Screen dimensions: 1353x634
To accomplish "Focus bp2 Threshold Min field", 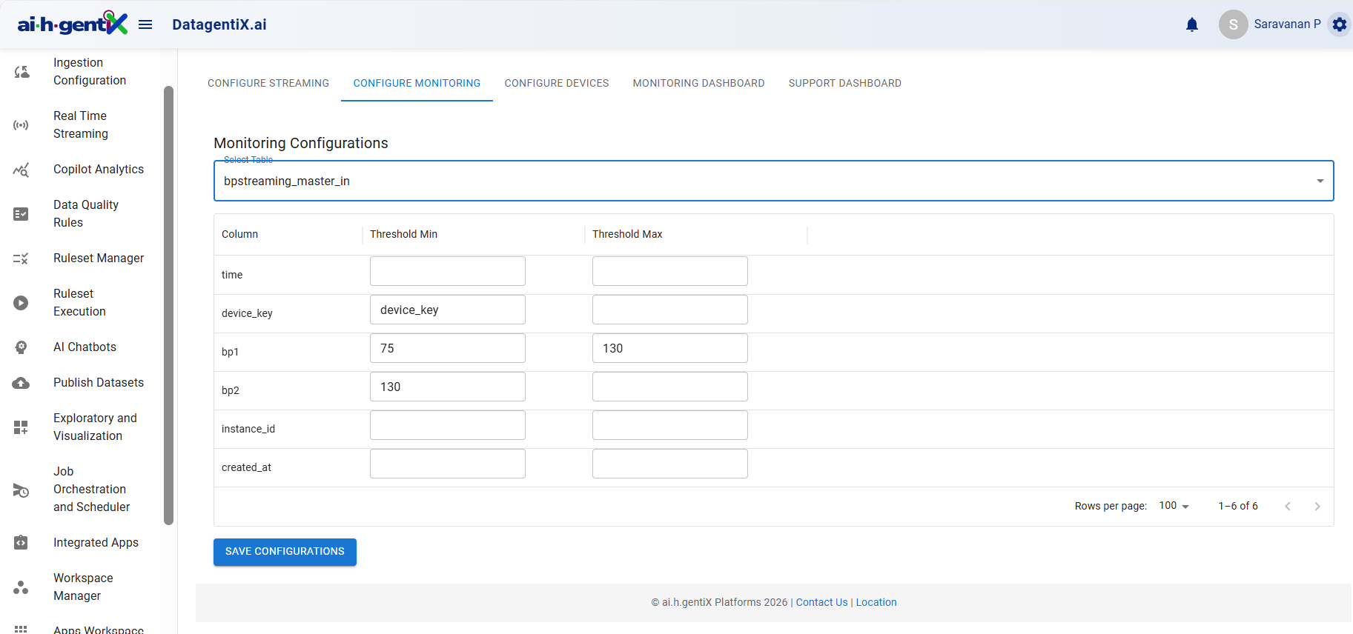I will tap(448, 387).
